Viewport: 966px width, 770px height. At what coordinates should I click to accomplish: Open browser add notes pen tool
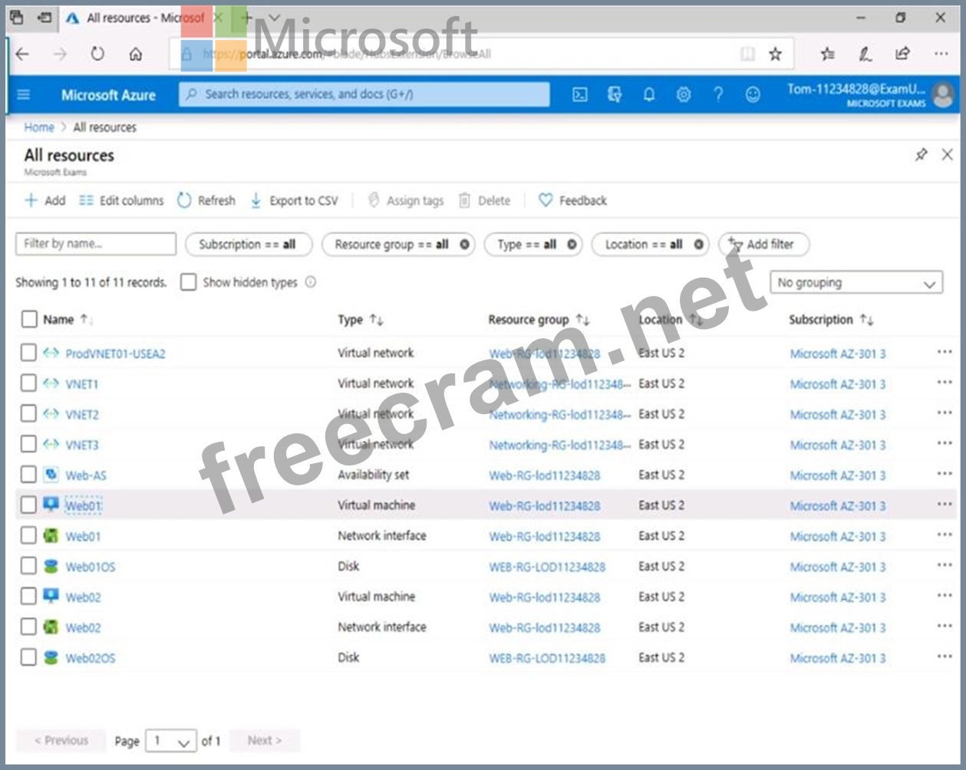[865, 54]
